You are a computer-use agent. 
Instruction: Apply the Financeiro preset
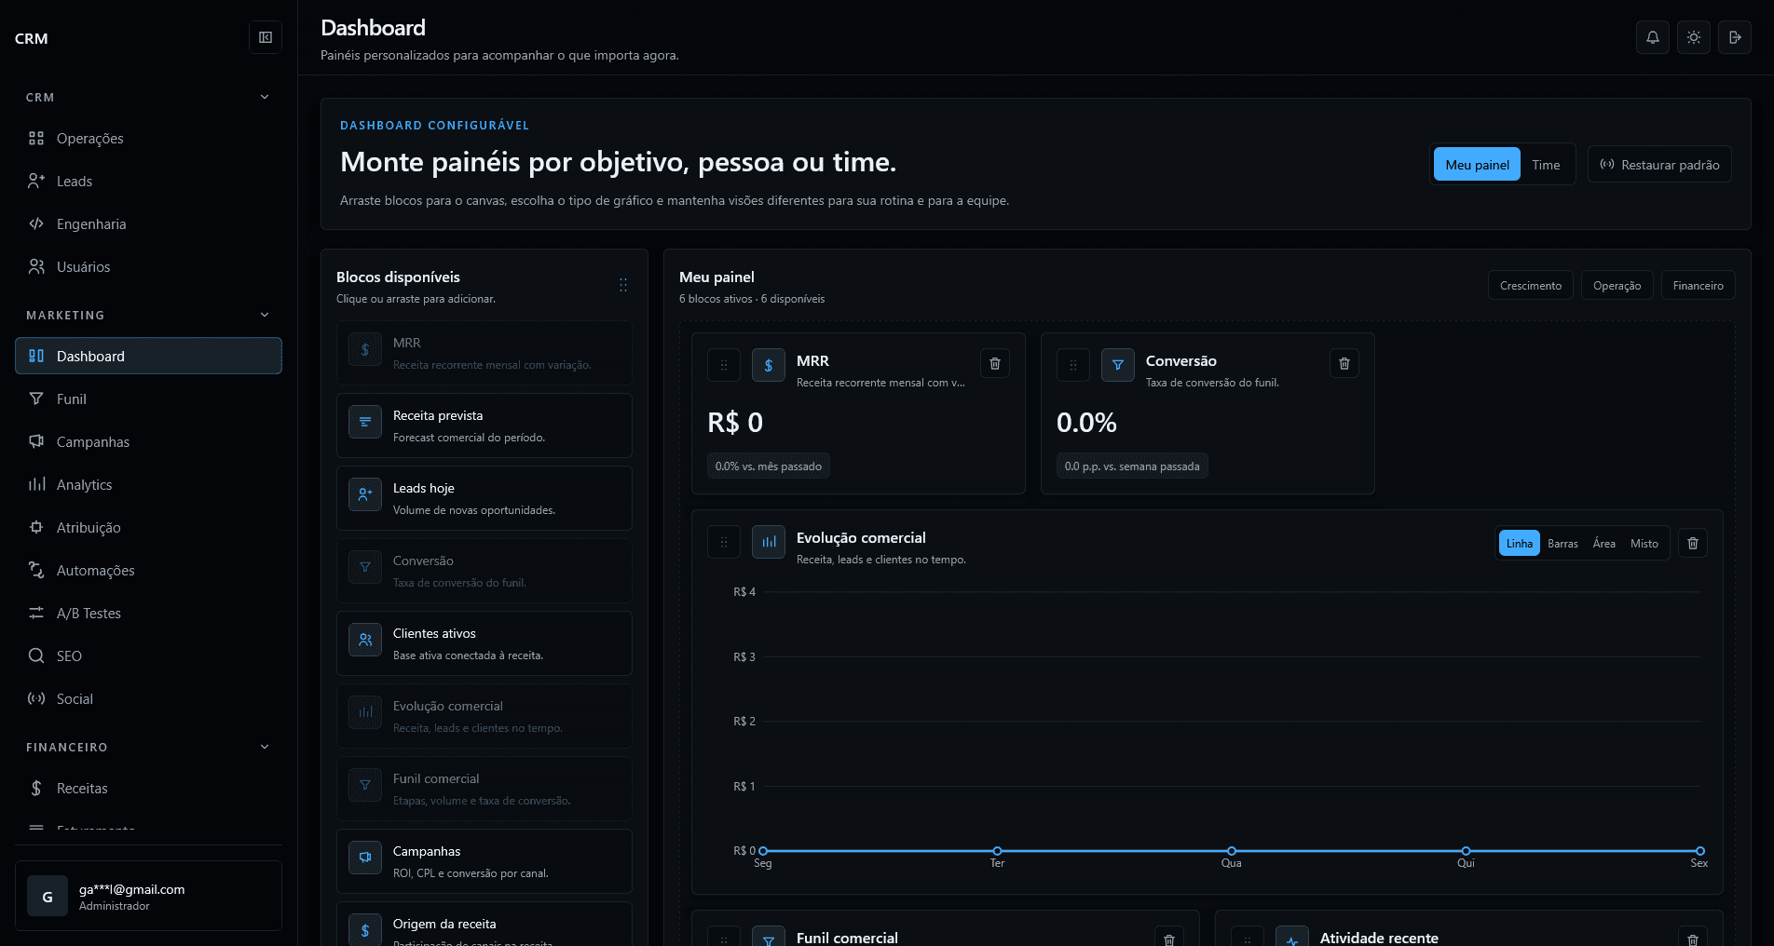tap(1698, 285)
